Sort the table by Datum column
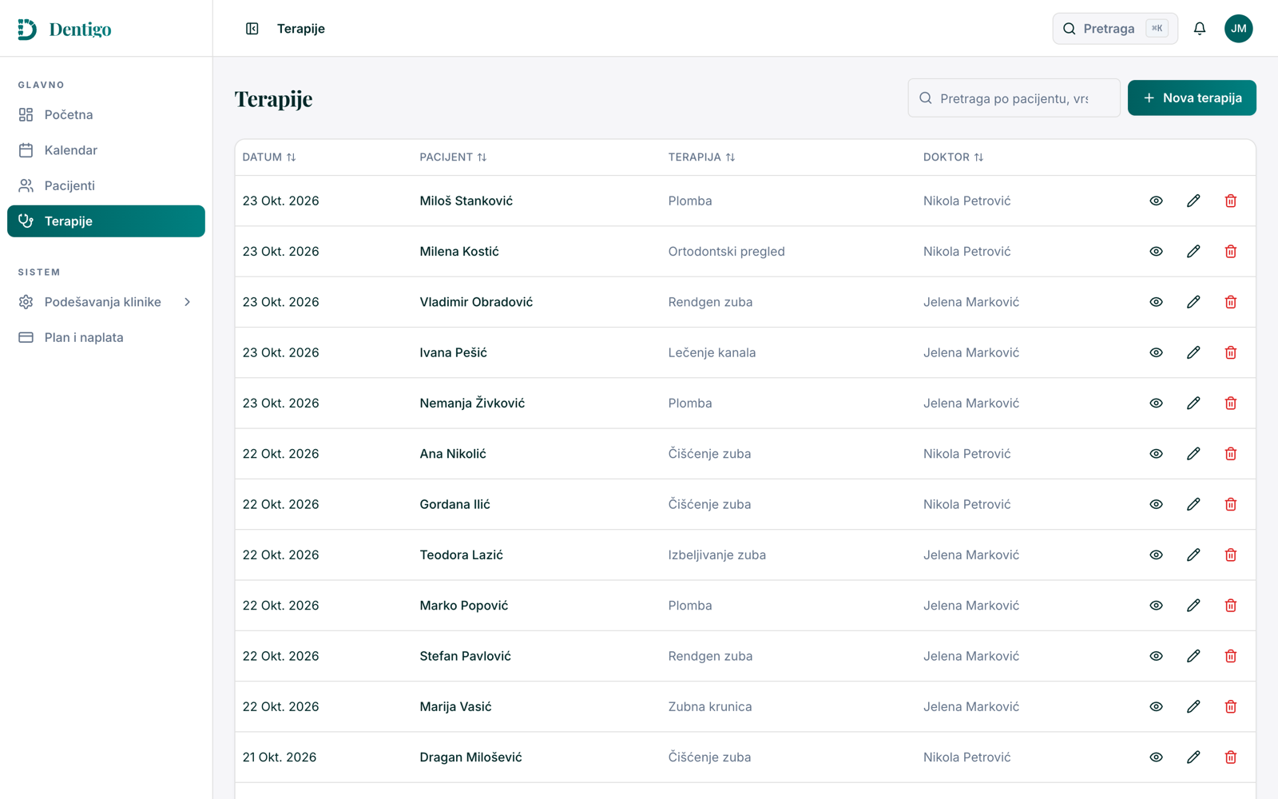 coord(269,157)
